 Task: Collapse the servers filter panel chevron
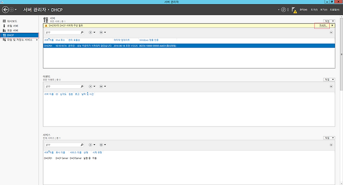tap(331, 32)
